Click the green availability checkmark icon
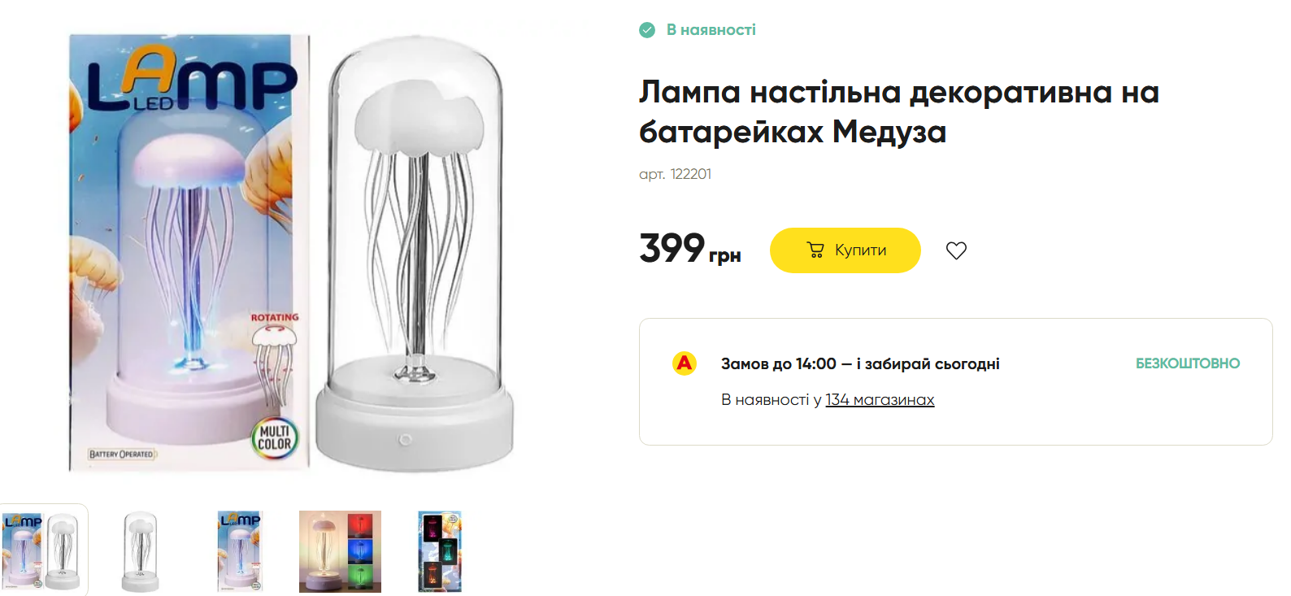 click(x=647, y=30)
